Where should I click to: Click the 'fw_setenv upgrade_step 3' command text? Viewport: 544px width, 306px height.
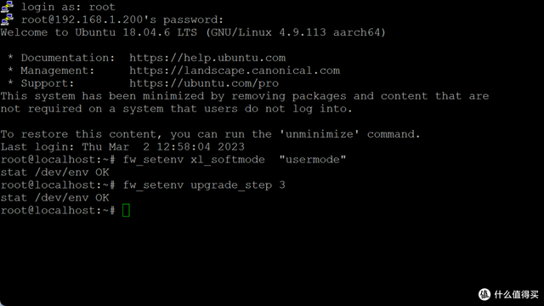[204, 185]
